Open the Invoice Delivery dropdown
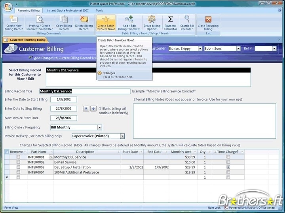 122,136
